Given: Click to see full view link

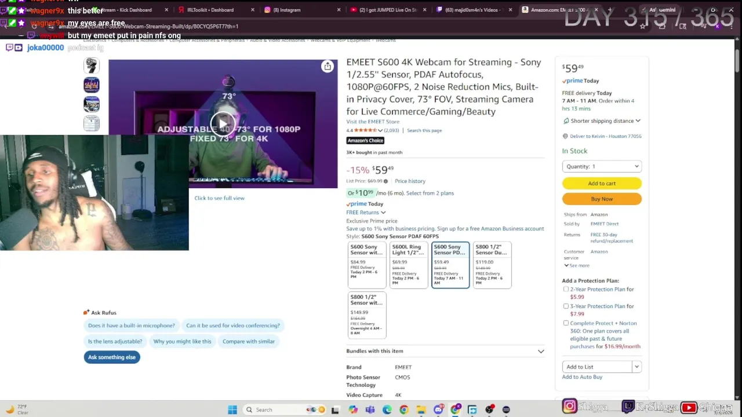Looking at the screenshot, I should pos(219,198).
